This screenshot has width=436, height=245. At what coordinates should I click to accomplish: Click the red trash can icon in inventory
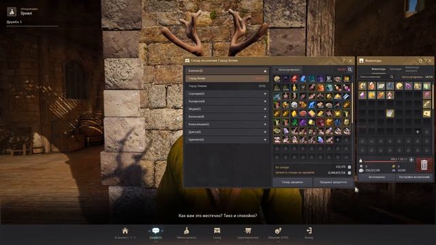click(424, 165)
